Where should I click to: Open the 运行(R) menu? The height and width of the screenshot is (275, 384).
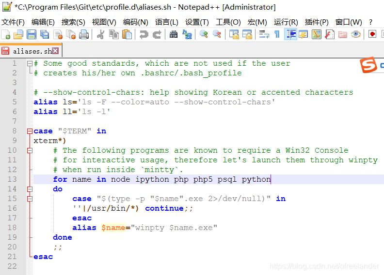click(286, 22)
